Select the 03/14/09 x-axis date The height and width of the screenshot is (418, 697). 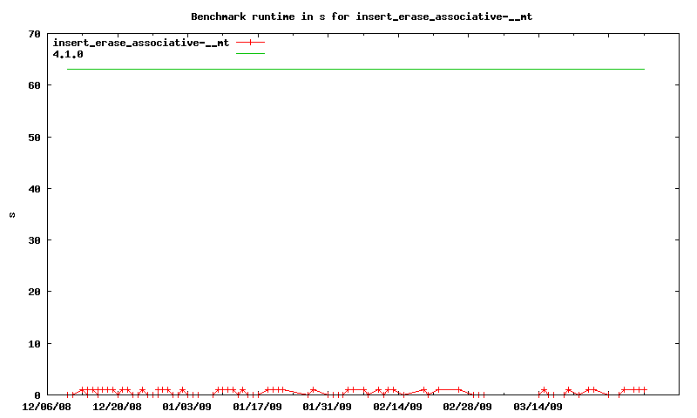tap(538, 407)
